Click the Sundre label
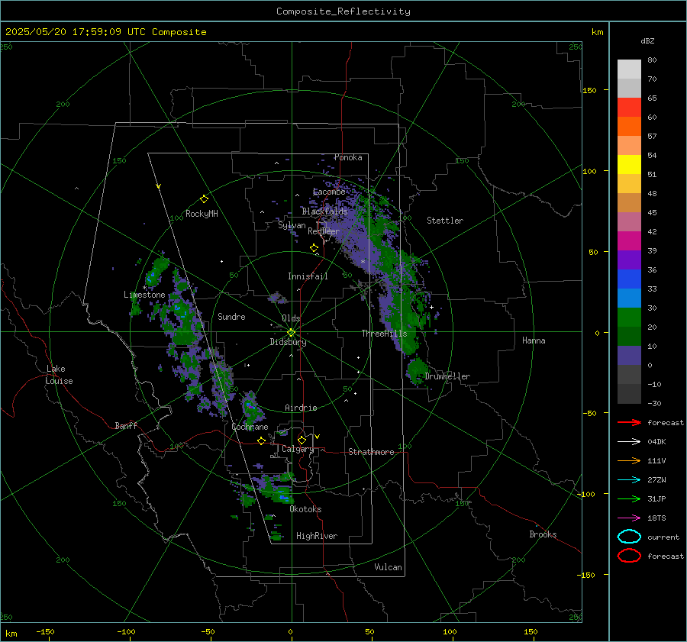Viewport: 687px width, 642px height. [231, 316]
